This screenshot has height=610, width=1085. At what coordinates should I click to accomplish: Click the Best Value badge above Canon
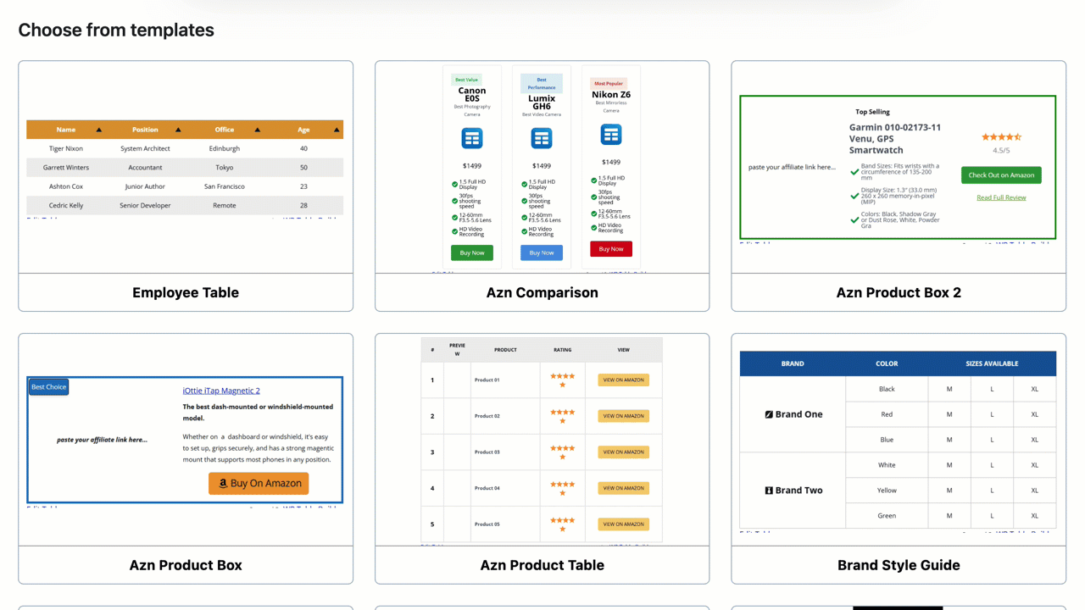tap(466, 80)
